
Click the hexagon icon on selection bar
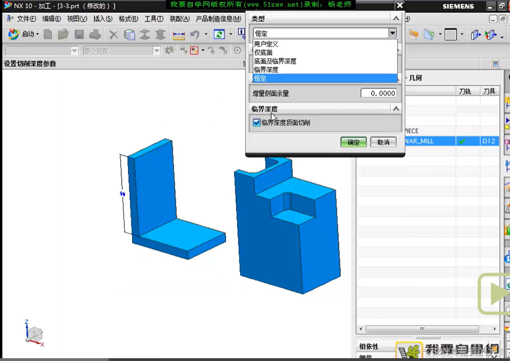[238, 50]
